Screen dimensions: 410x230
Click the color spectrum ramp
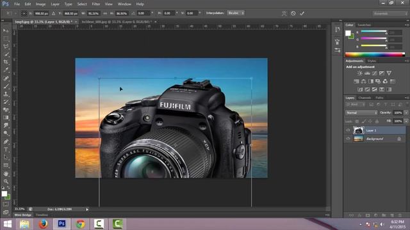pyautogui.click(x=375, y=54)
